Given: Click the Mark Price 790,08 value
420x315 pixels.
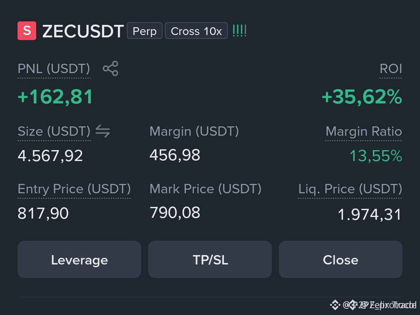Looking at the screenshot, I should [x=175, y=213].
